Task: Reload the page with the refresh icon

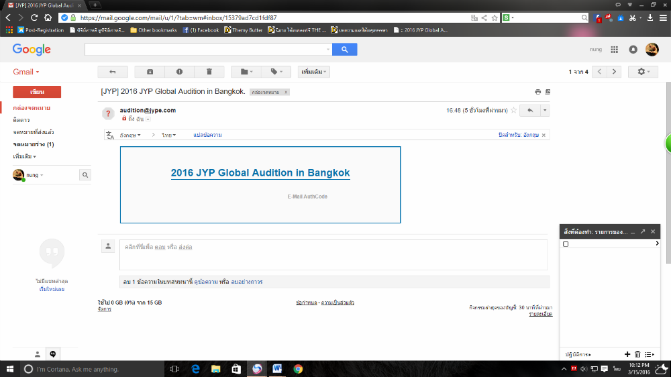Action: click(x=34, y=17)
